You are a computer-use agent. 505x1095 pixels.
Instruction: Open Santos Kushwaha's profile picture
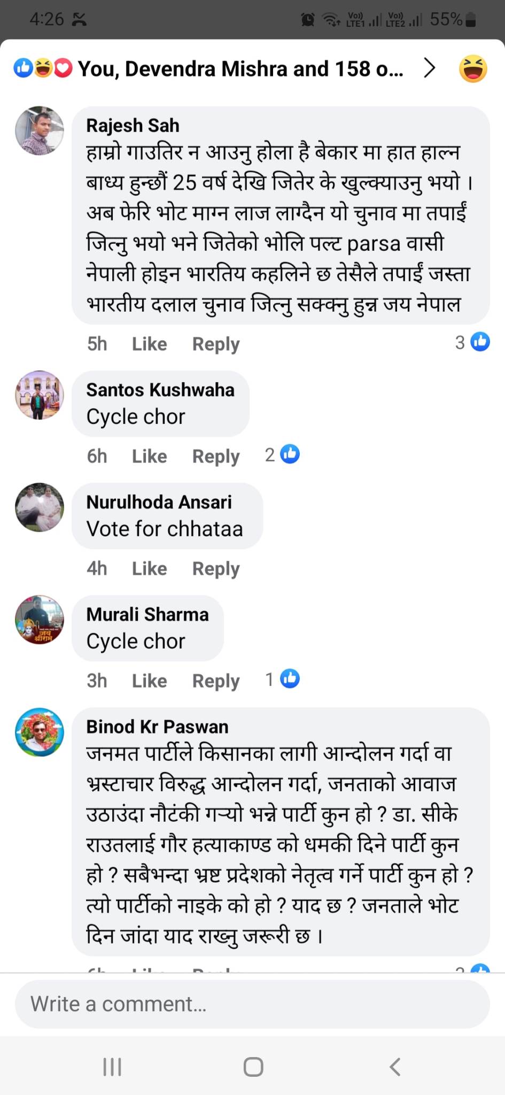[40, 395]
